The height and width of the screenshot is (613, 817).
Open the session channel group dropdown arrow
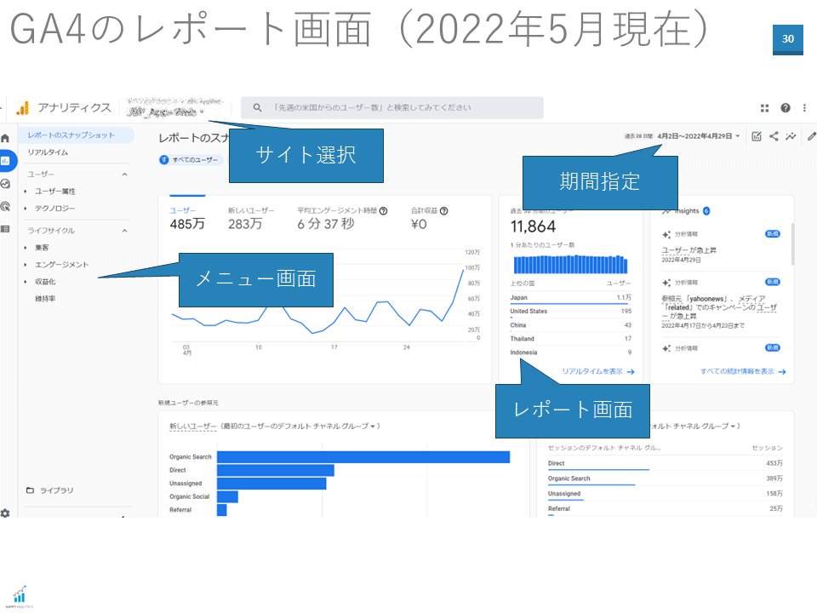(733, 427)
